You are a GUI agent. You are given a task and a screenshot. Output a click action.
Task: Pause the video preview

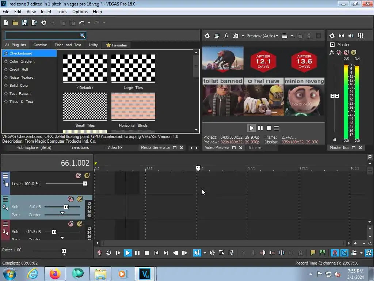pyautogui.click(x=260, y=128)
